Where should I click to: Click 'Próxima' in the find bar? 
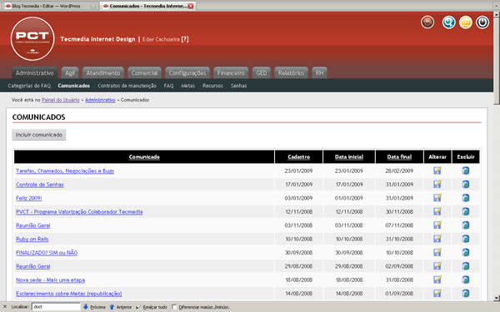coord(94,307)
